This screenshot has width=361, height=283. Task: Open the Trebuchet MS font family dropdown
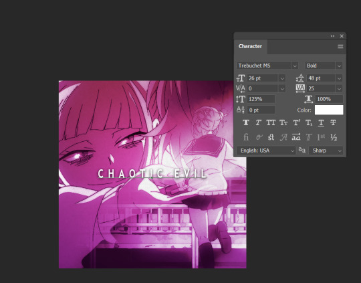[295, 66]
